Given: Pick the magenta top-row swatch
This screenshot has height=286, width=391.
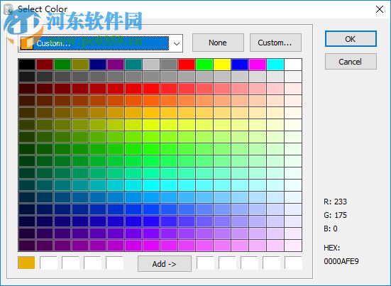Looking at the screenshot, I should pos(258,65).
